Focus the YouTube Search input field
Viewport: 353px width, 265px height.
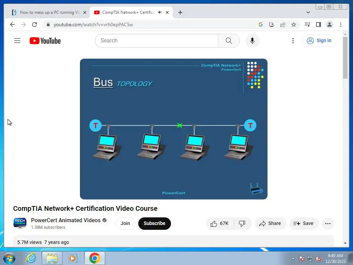pos(157,41)
